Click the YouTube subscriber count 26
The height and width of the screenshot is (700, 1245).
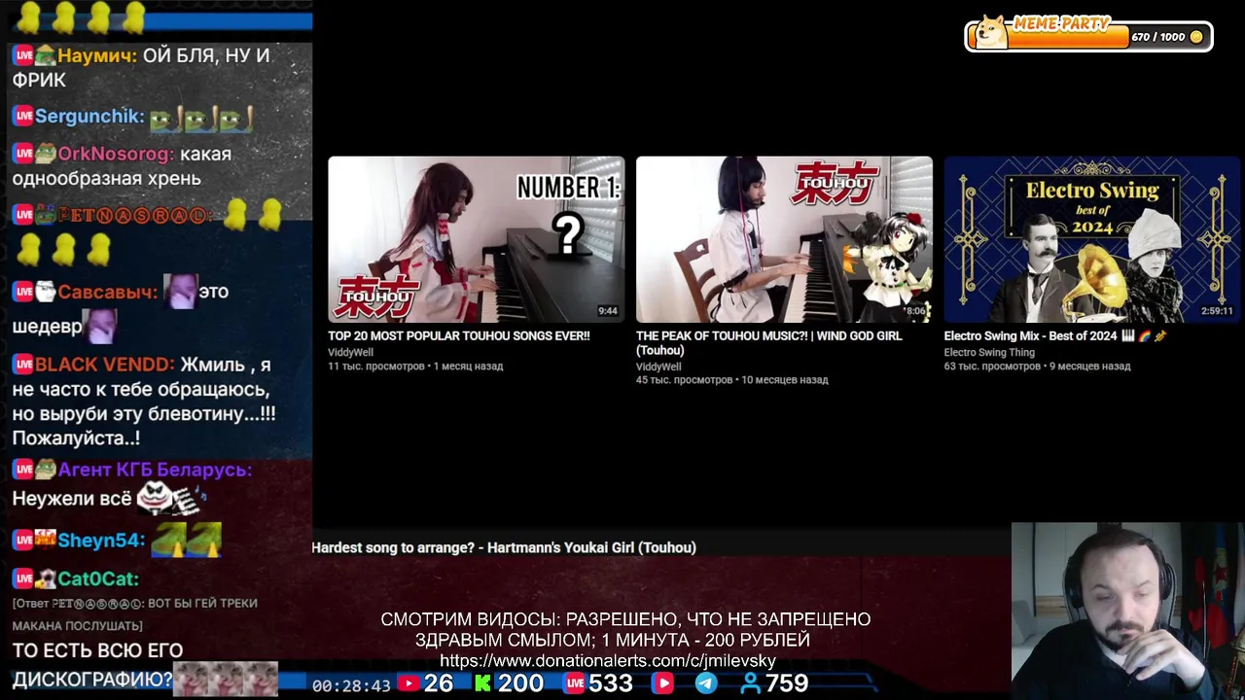(x=439, y=683)
